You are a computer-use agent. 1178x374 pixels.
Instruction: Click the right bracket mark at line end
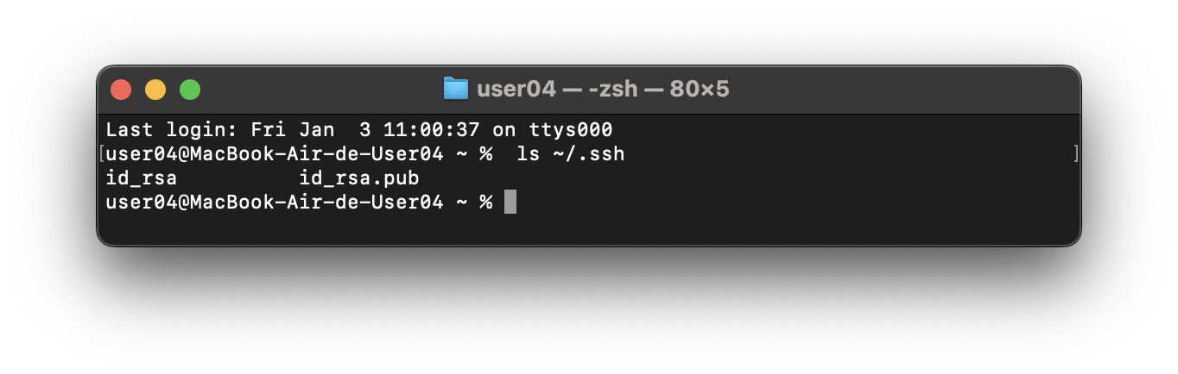coord(1075,154)
